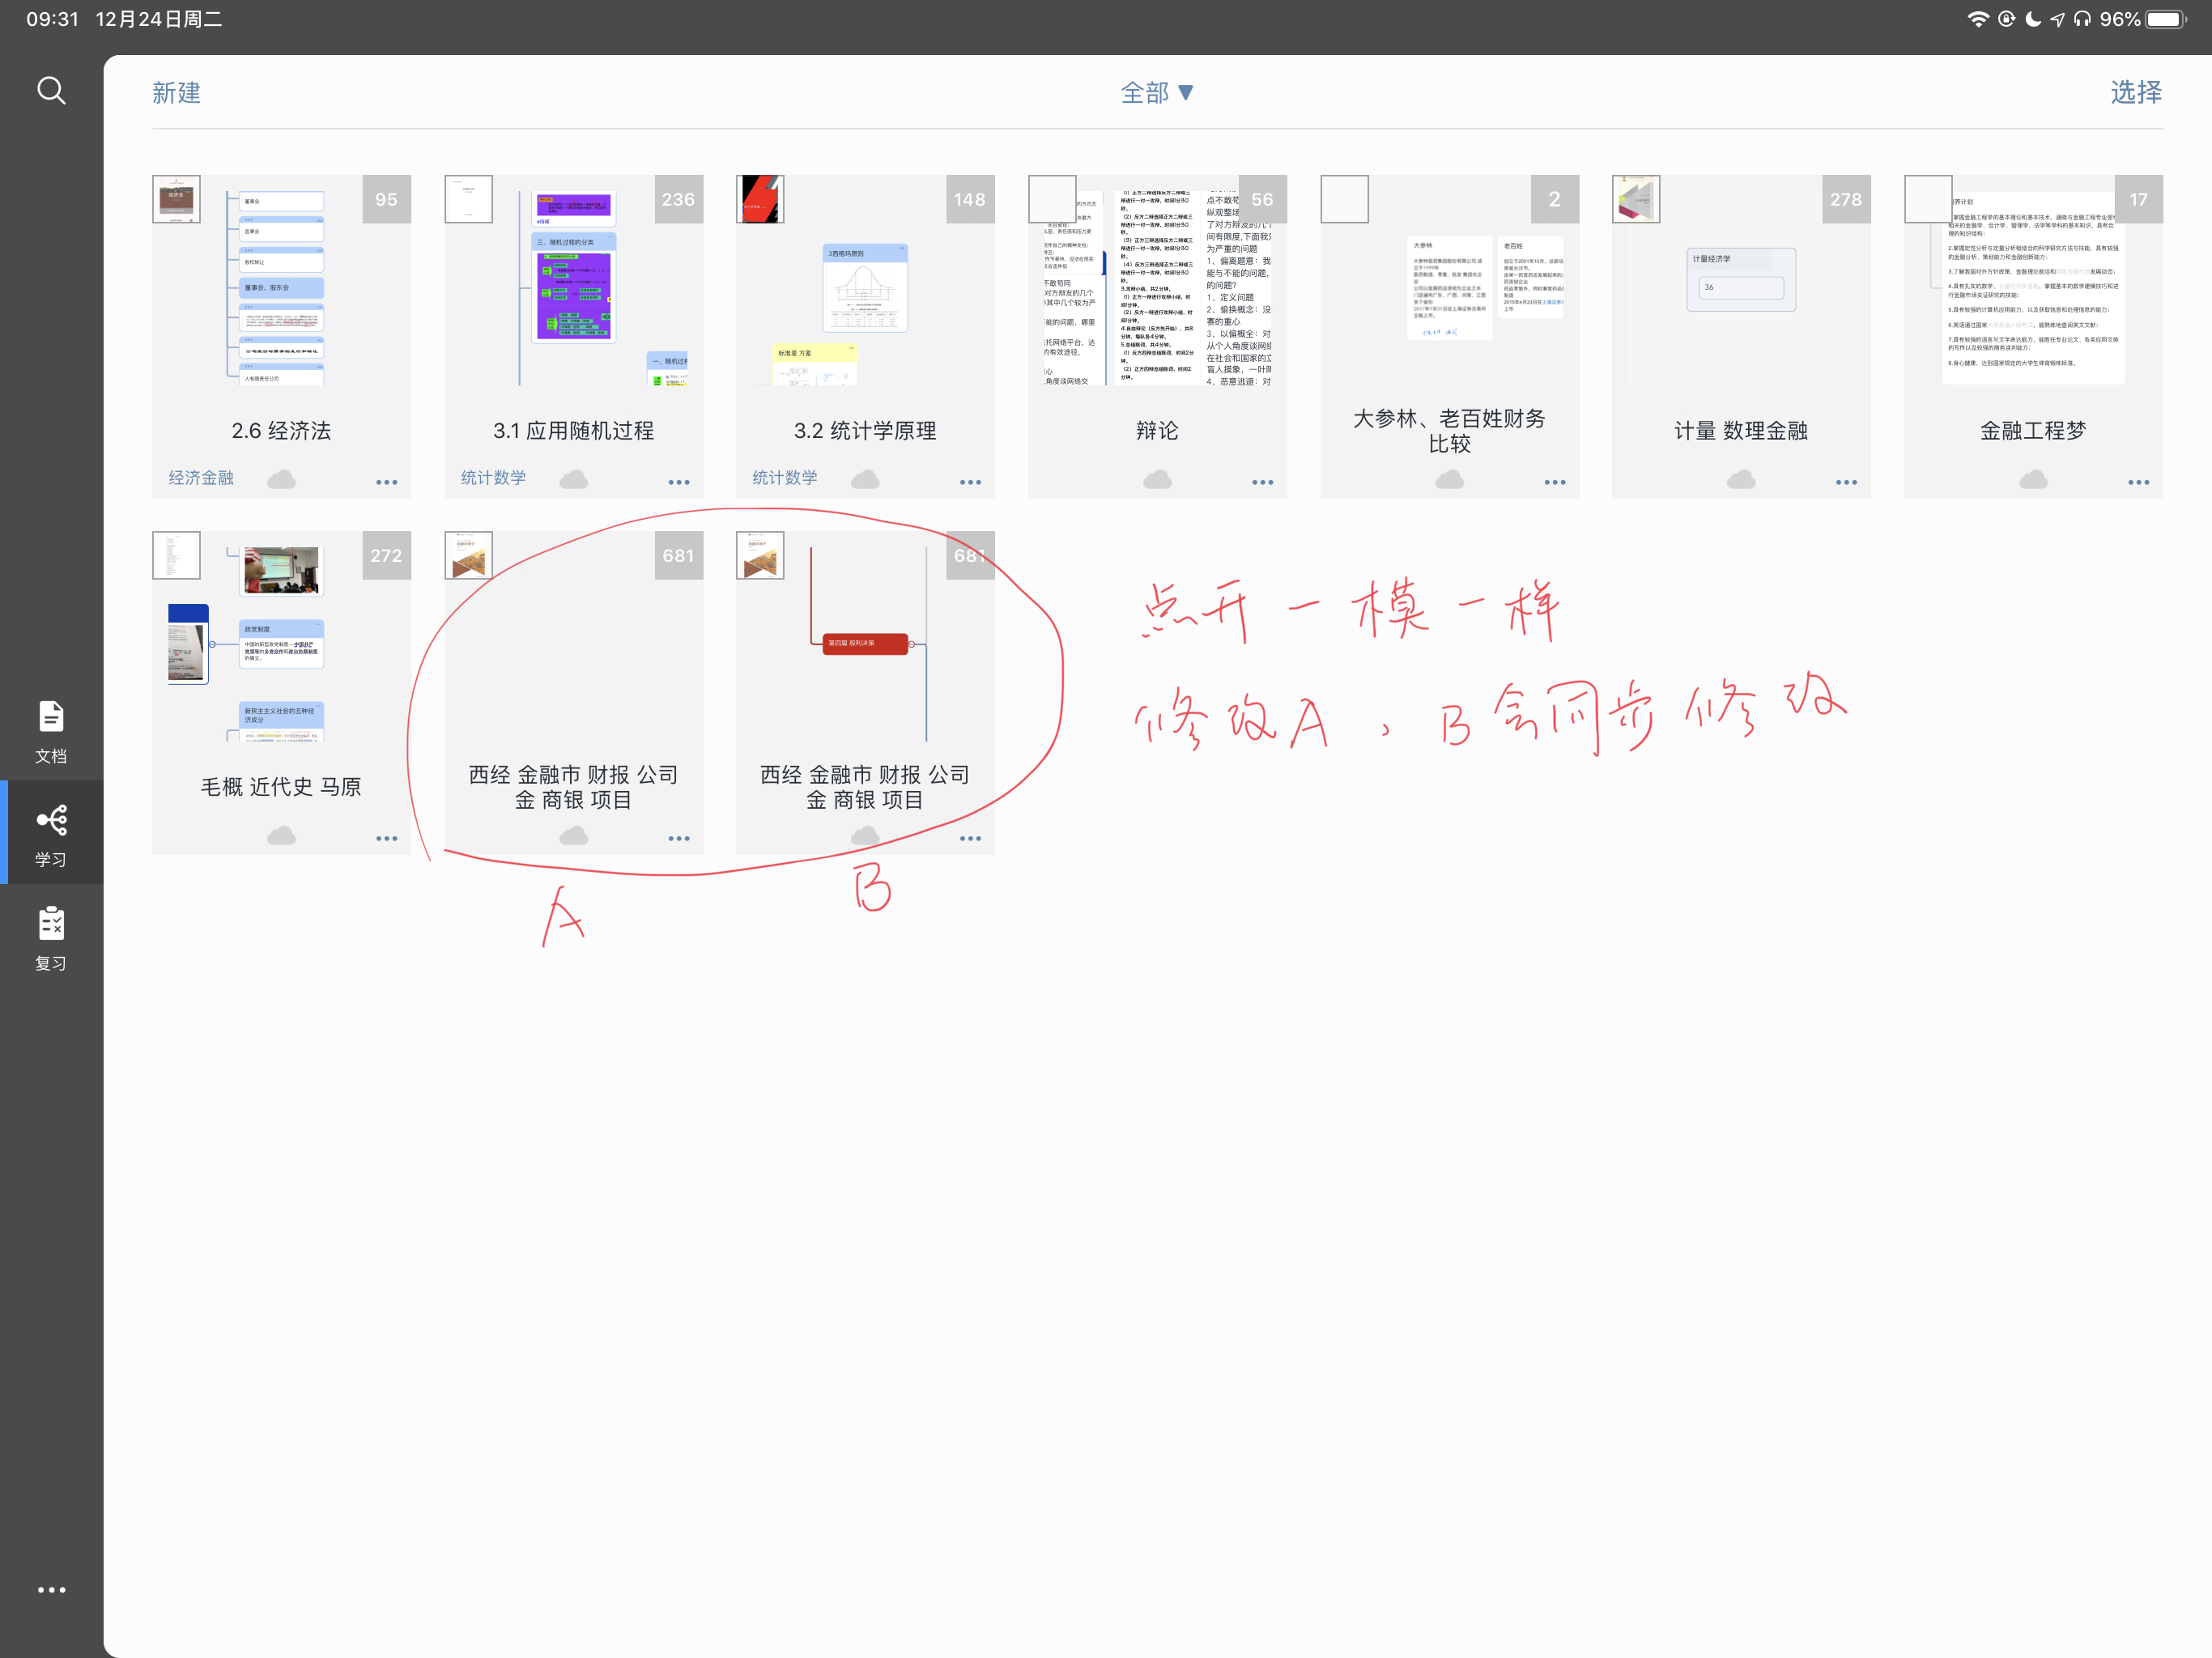The width and height of the screenshot is (2212, 1658).
Task: Switch to 文档 documents tab
Action: [x=51, y=732]
